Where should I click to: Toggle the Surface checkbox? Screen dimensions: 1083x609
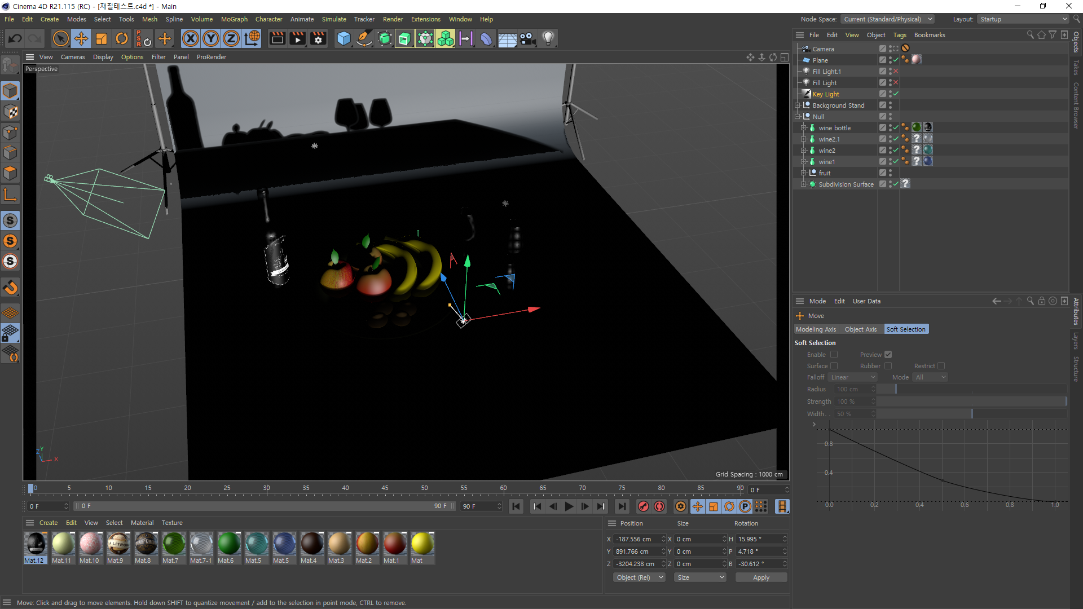[x=834, y=366]
